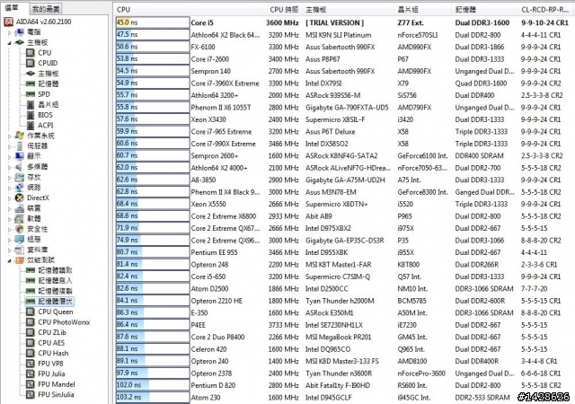Collapse the motherboard tree node arrow
Viewport: 575px width, 404px height.
pyautogui.click(x=9, y=43)
